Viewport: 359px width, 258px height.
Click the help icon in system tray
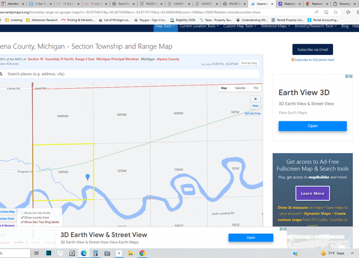[296, 253]
